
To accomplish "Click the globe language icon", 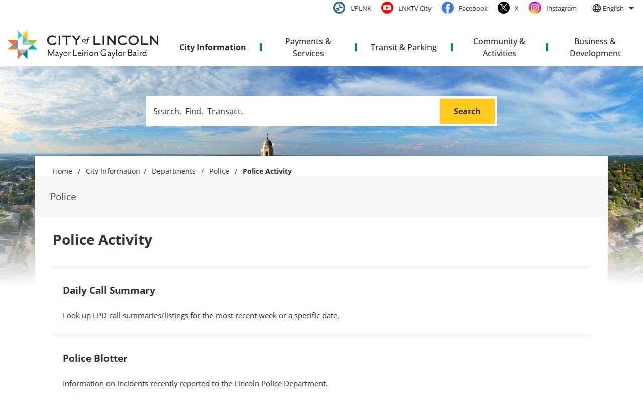I will (597, 8).
